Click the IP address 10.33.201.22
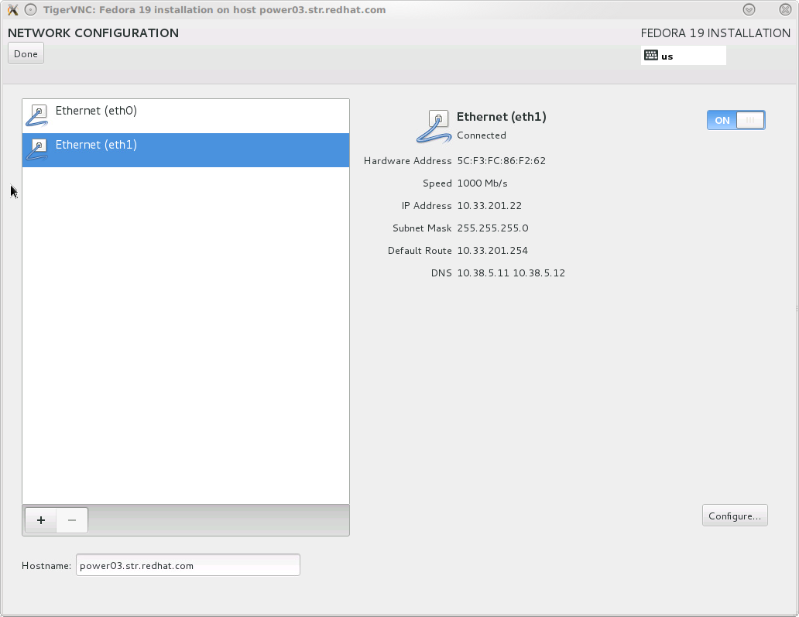The height and width of the screenshot is (617, 799). pos(489,205)
